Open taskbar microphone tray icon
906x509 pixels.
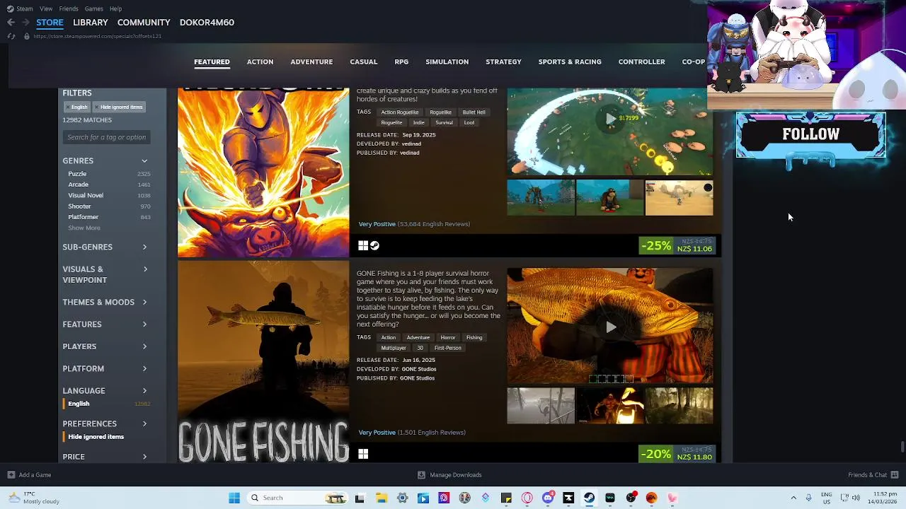click(x=809, y=498)
